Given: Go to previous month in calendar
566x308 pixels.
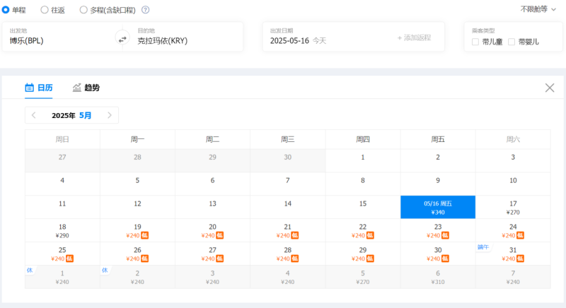Looking at the screenshot, I should click(x=33, y=115).
